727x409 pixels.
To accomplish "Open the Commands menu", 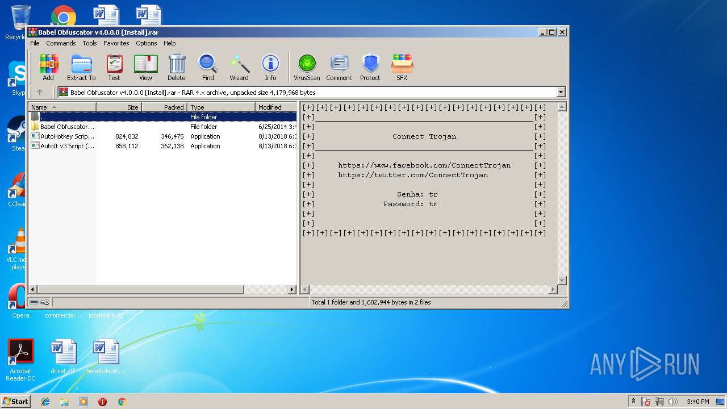I will click(x=61, y=43).
